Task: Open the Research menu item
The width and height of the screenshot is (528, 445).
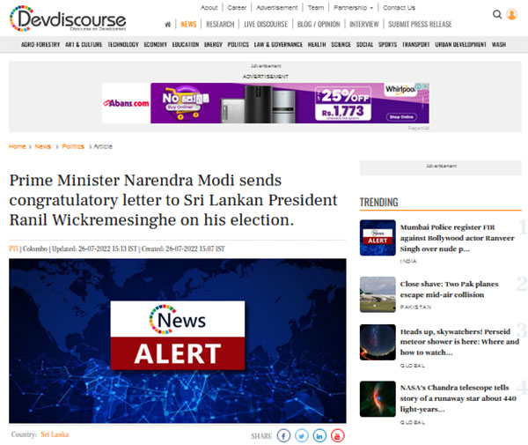Action: (220, 25)
